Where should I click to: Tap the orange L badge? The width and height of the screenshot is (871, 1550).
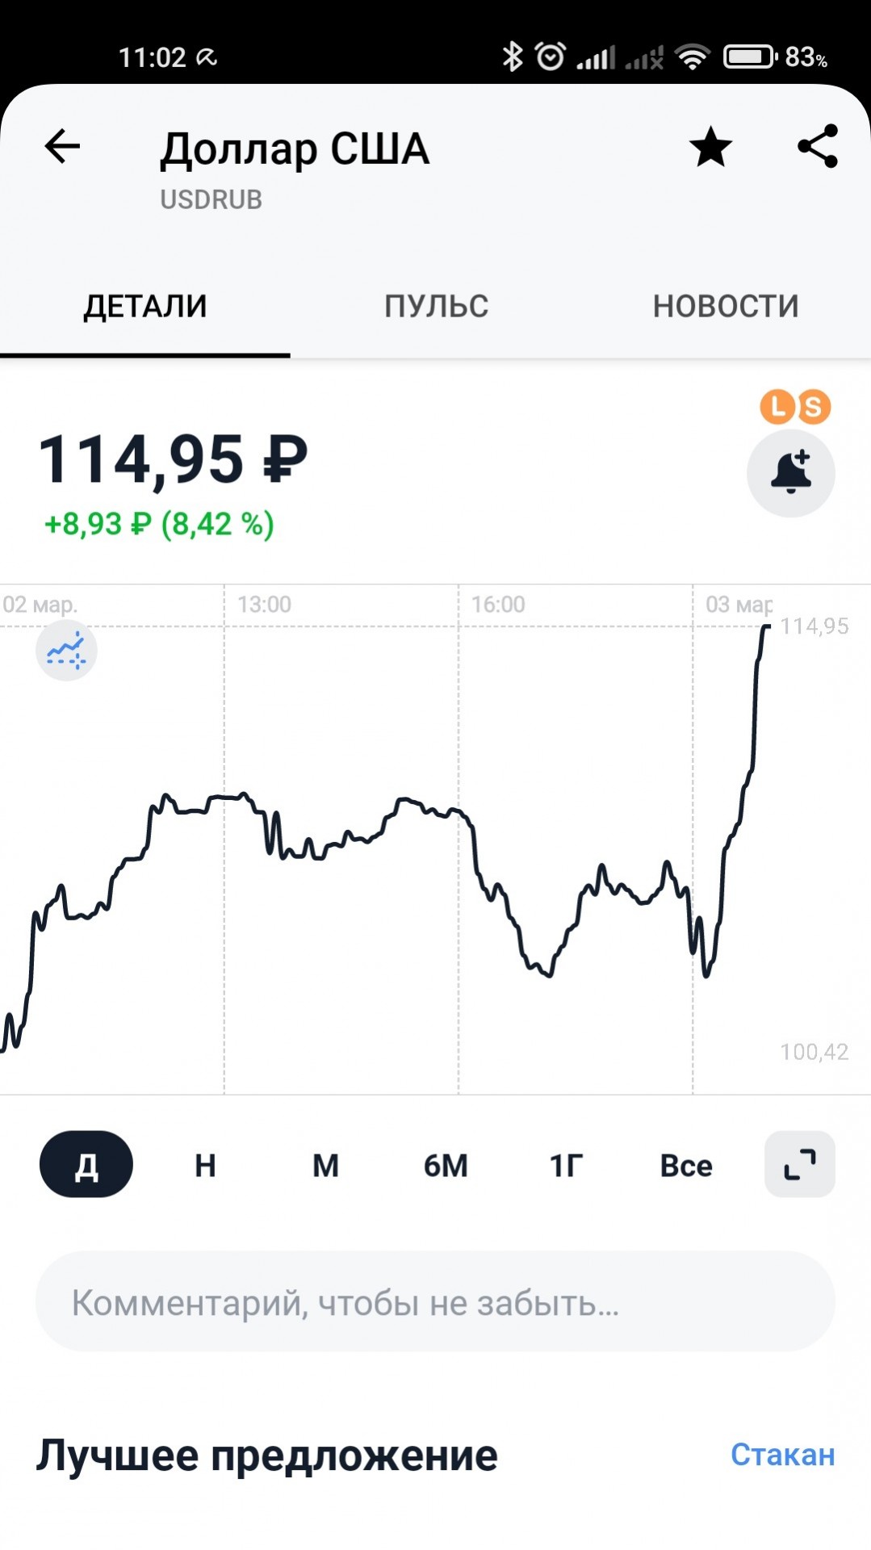(x=778, y=406)
